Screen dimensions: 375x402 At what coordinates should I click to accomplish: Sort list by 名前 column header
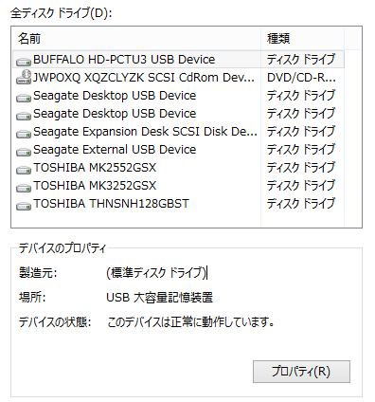(x=136, y=39)
